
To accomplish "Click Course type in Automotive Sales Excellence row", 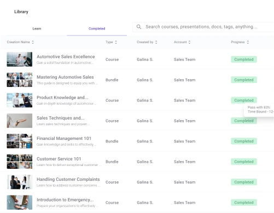I will (x=112, y=60).
